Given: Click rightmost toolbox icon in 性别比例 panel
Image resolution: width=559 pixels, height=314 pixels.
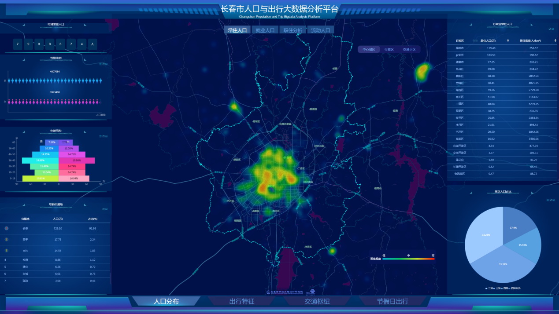Looking at the screenshot, I should pos(106,64).
